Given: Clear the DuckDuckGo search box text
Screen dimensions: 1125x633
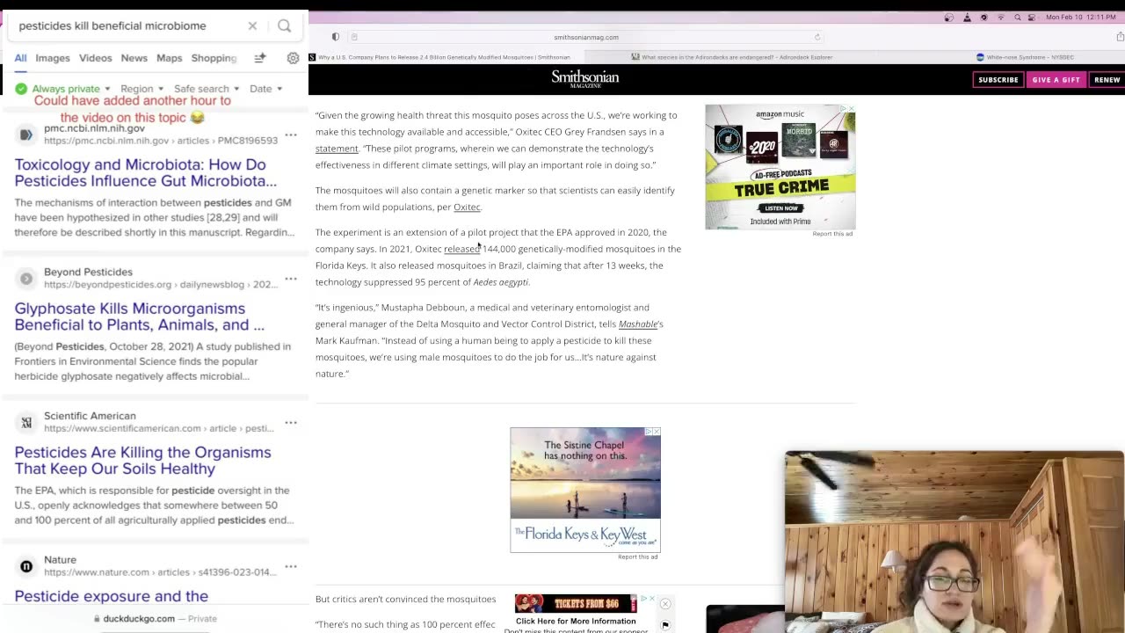Looking at the screenshot, I should pyautogui.click(x=252, y=25).
